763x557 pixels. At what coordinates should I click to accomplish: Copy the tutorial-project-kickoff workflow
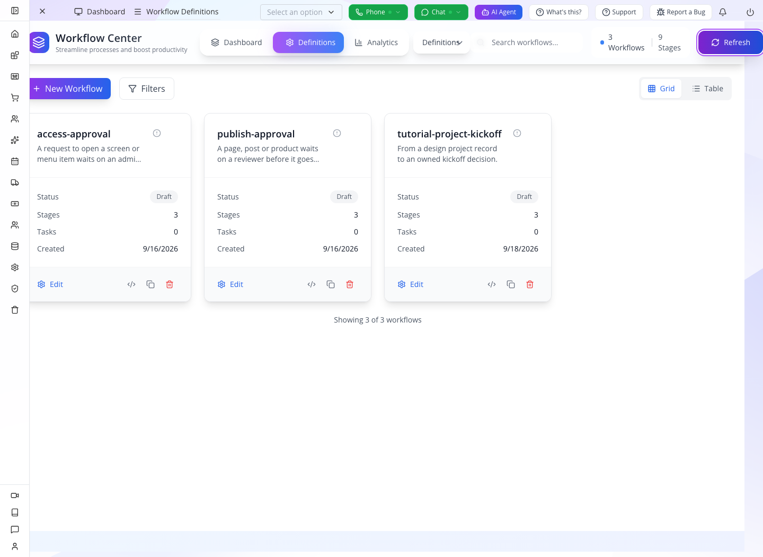511,284
